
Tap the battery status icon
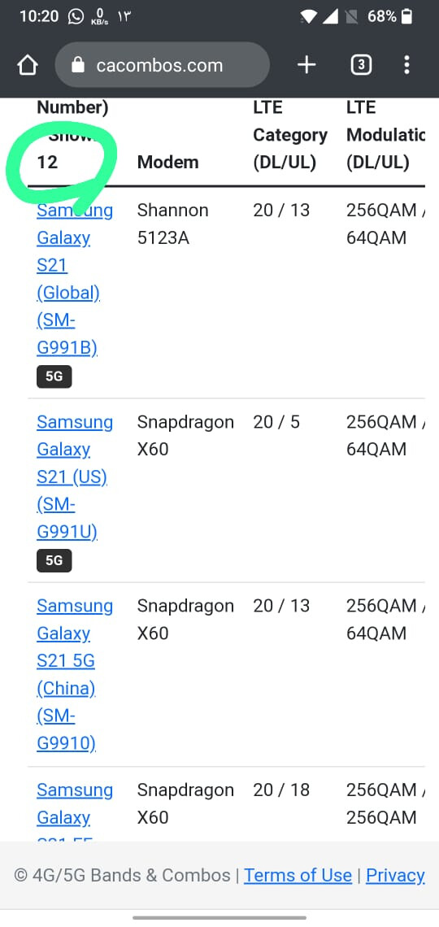click(x=406, y=16)
